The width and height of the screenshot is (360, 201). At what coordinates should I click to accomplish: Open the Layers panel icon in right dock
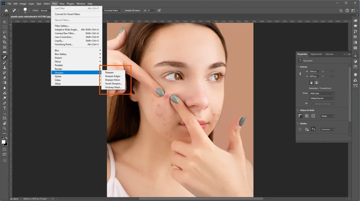pyautogui.click(x=355, y=75)
